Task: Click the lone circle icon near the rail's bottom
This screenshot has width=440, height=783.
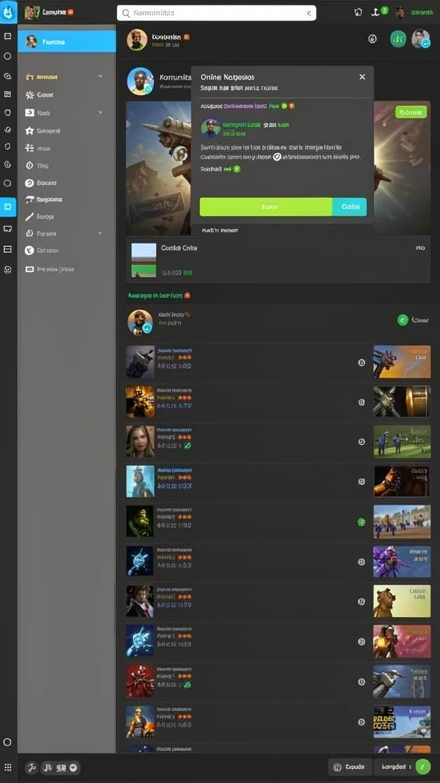Action: [x=7, y=742]
